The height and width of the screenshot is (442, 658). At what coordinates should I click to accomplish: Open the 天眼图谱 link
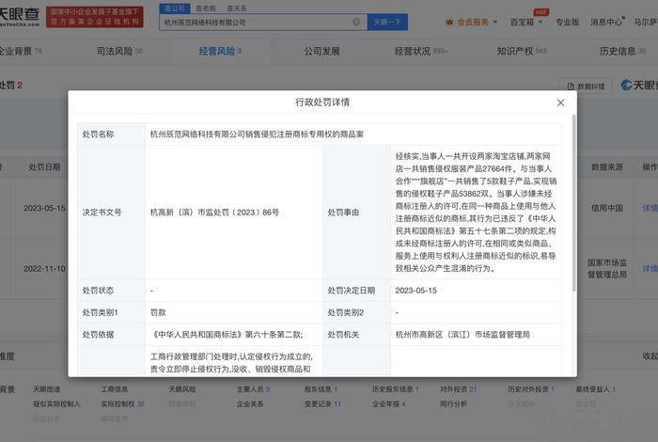[47, 389]
